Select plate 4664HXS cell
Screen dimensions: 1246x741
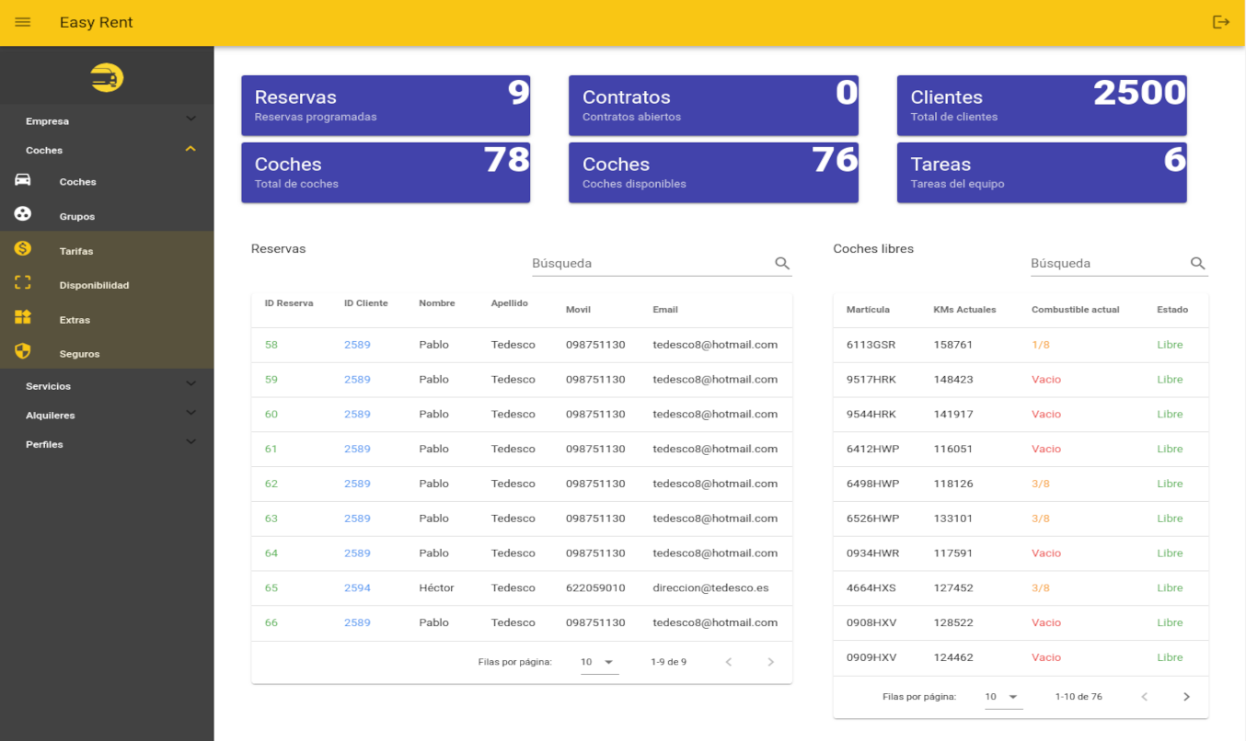click(x=871, y=587)
